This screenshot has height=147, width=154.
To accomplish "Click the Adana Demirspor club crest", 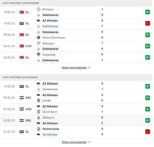I will coord(39,37).
